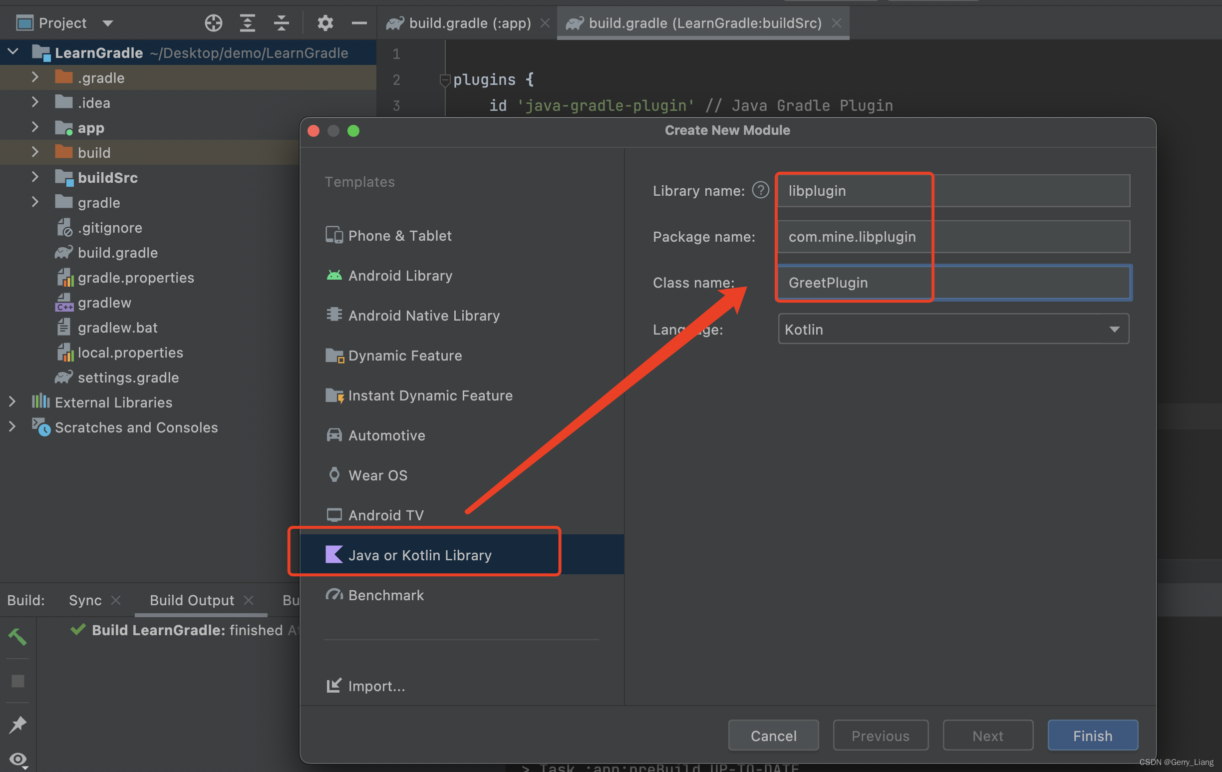Image resolution: width=1222 pixels, height=772 pixels.
Task: Click the Import... option in templates
Action: [x=365, y=686]
